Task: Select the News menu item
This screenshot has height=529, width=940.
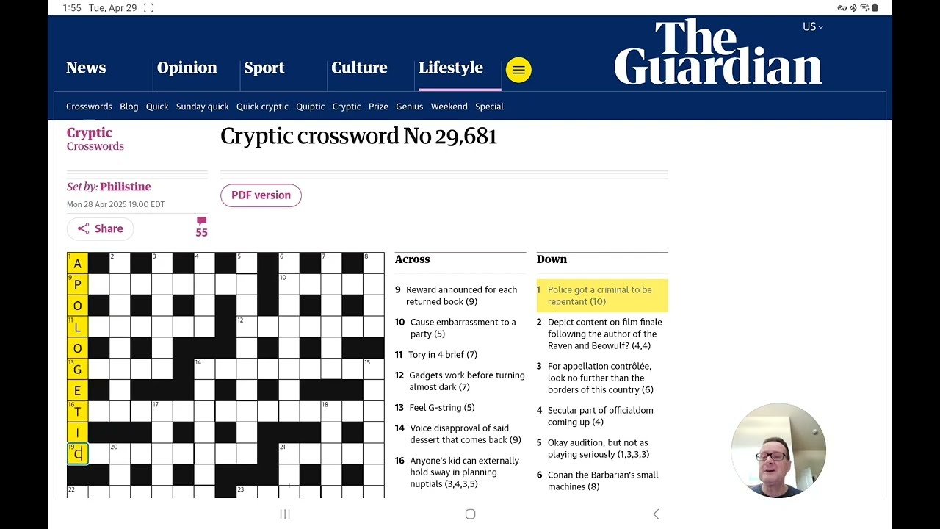Action: [x=86, y=68]
